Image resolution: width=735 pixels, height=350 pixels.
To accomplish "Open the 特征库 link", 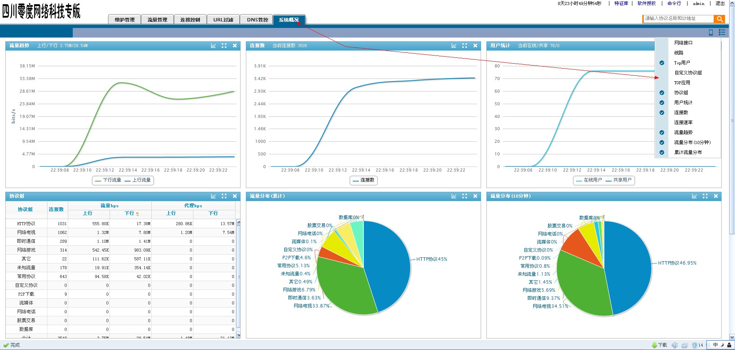I will (x=621, y=3).
